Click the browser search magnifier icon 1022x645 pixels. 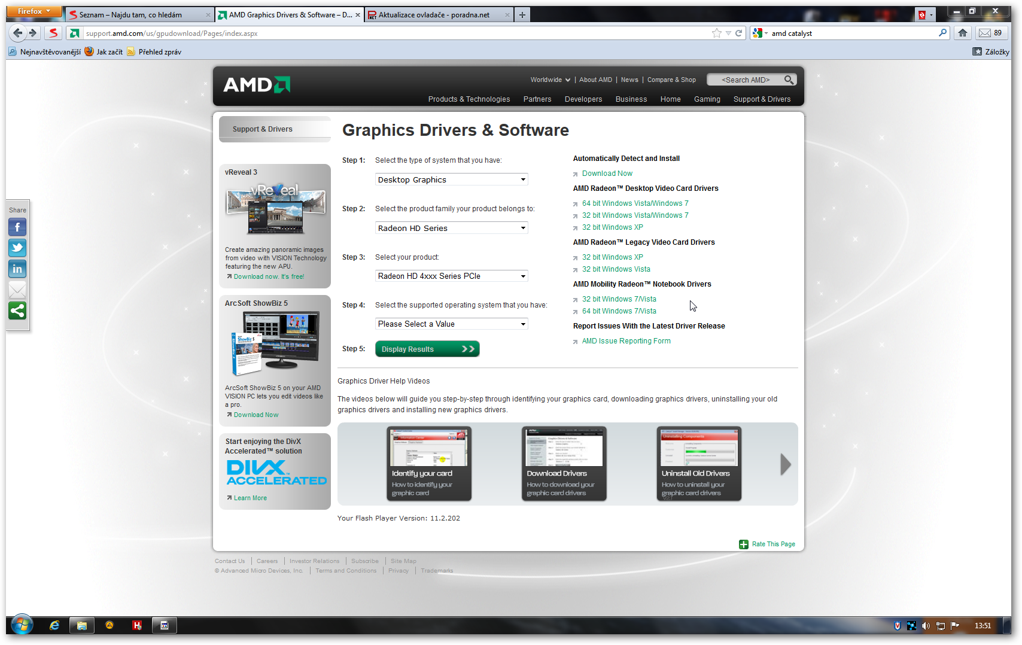[x=943, y=33]
